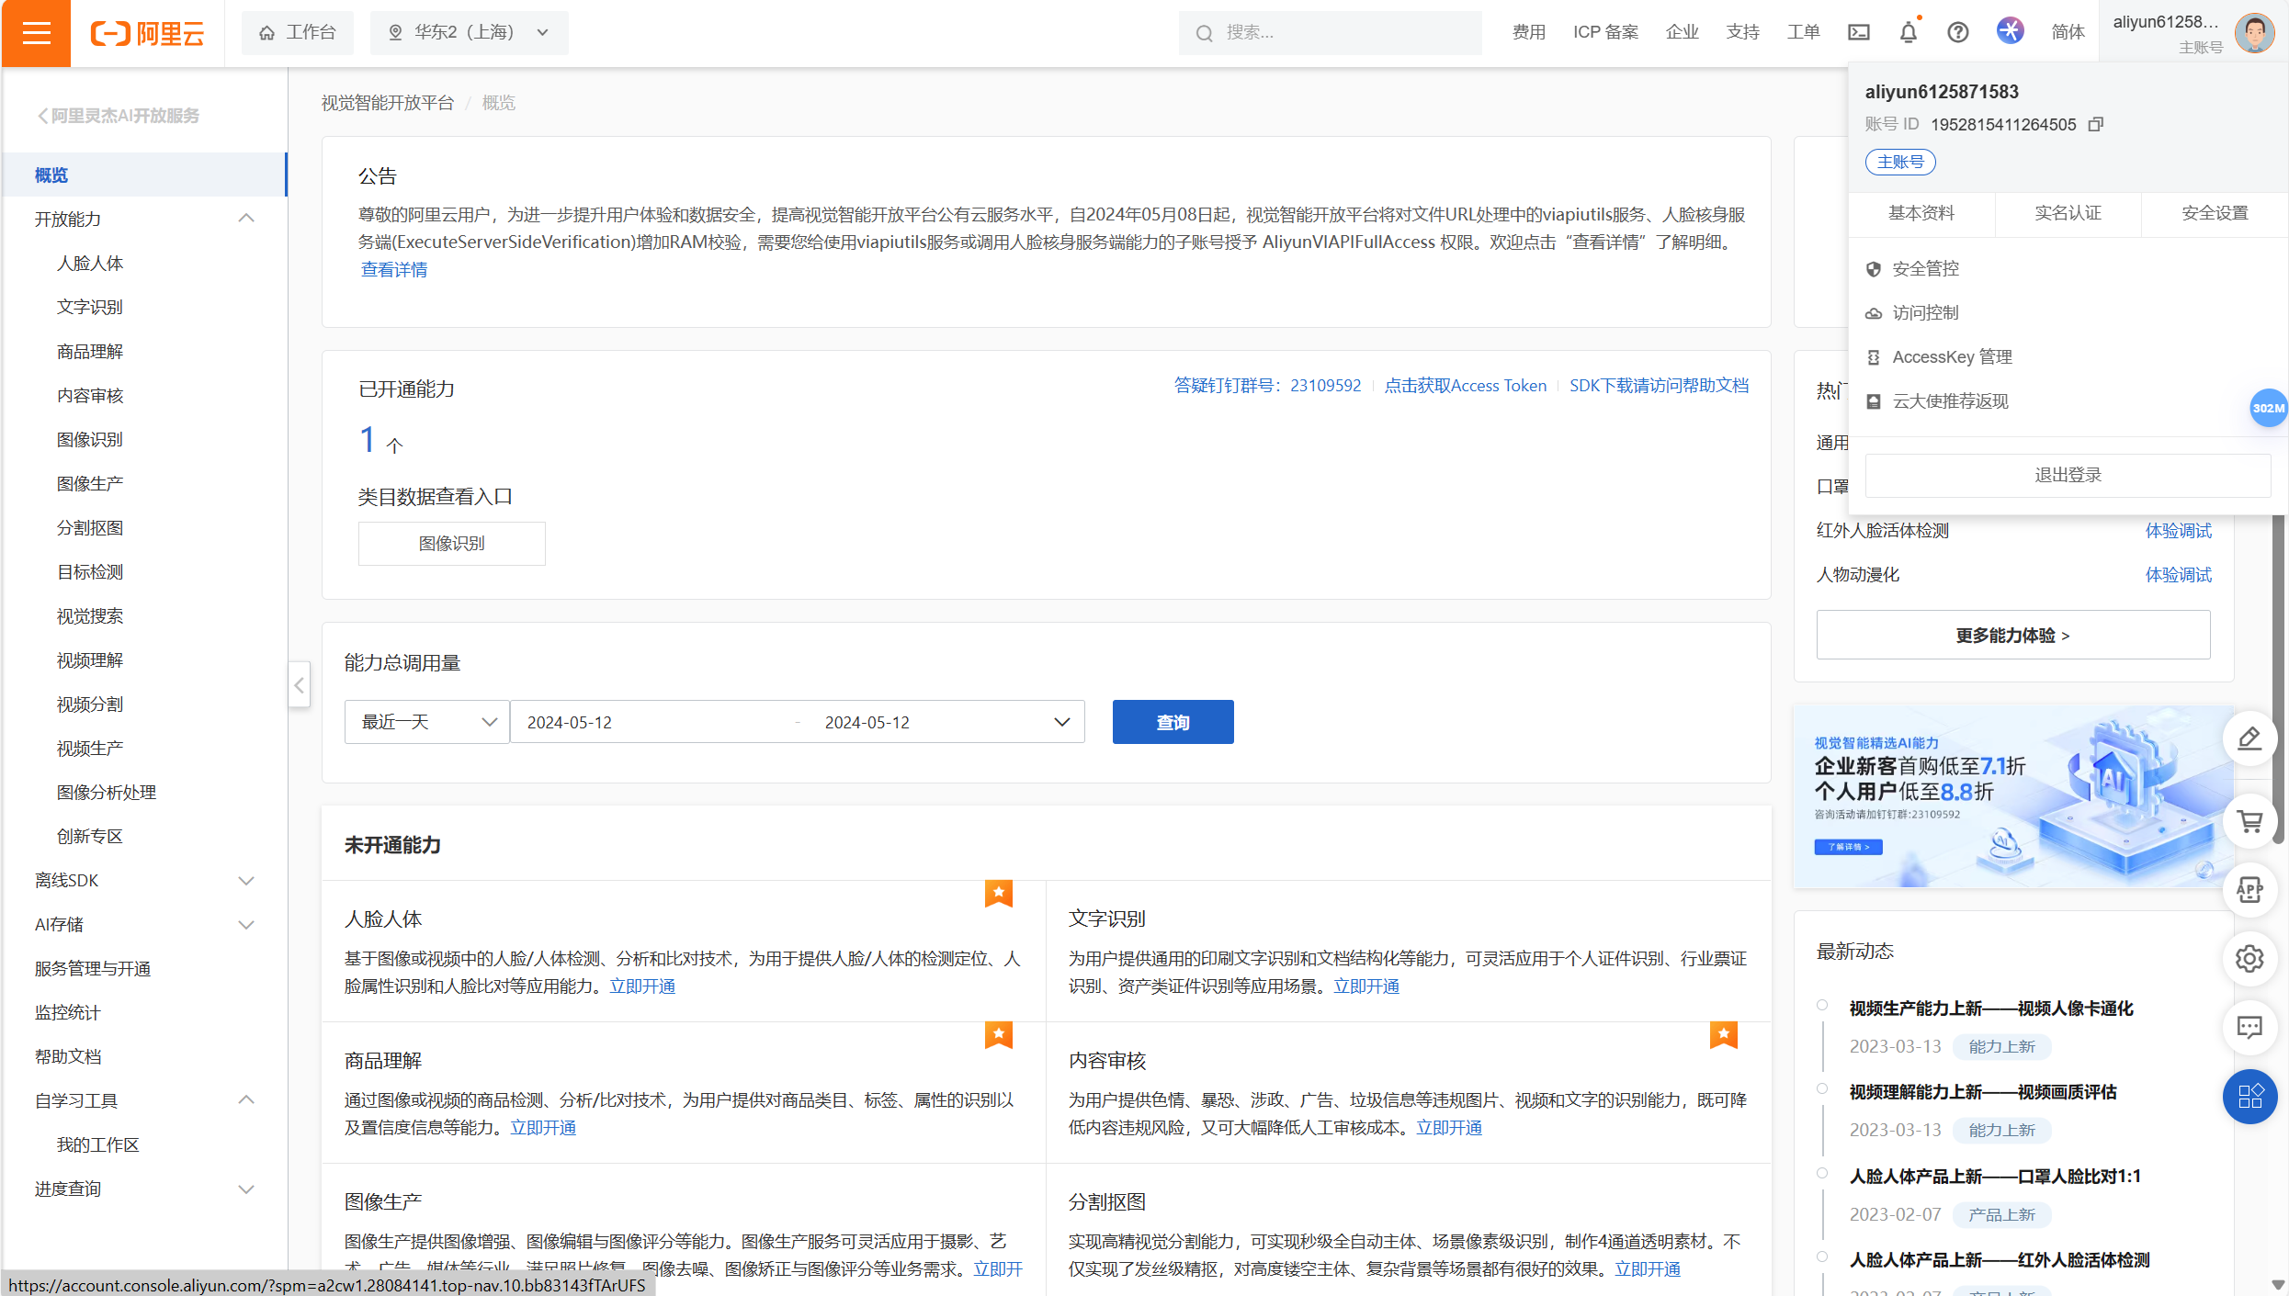Click the page vertical scrollbar
The image size is (2289, 1296).
[2278, 680]
